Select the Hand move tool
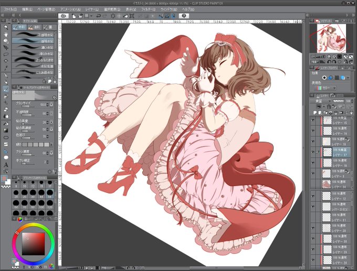 pyautogui.click(x=6, y=34)
